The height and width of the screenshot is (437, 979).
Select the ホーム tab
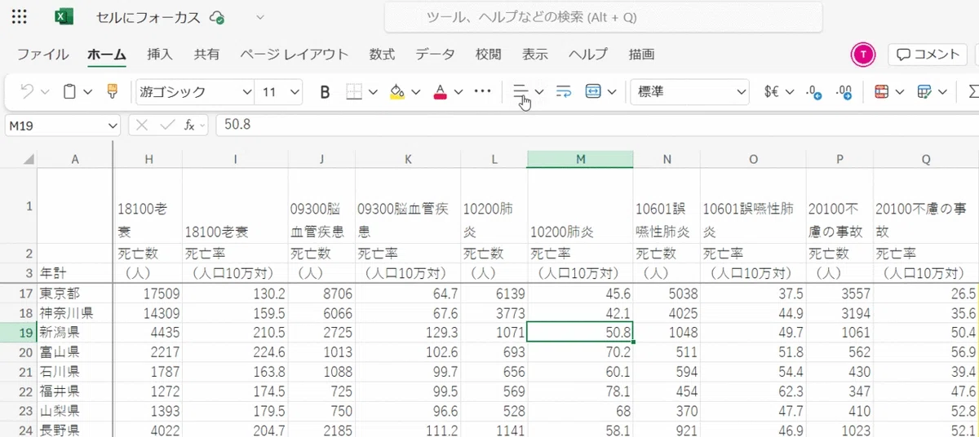107,55
